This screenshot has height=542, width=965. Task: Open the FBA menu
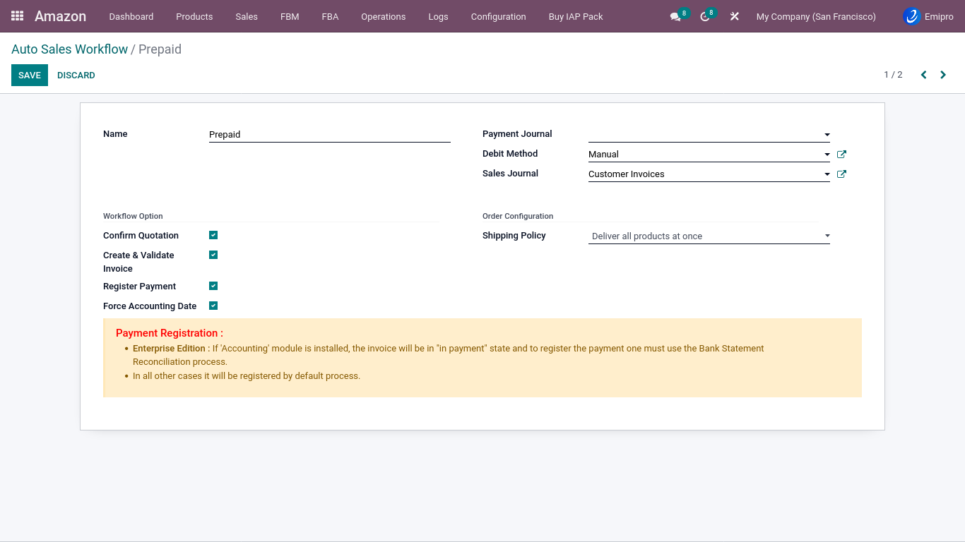tap(330, 16)
